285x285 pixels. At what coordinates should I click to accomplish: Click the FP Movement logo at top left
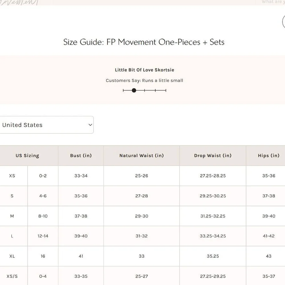coord(19,2)
